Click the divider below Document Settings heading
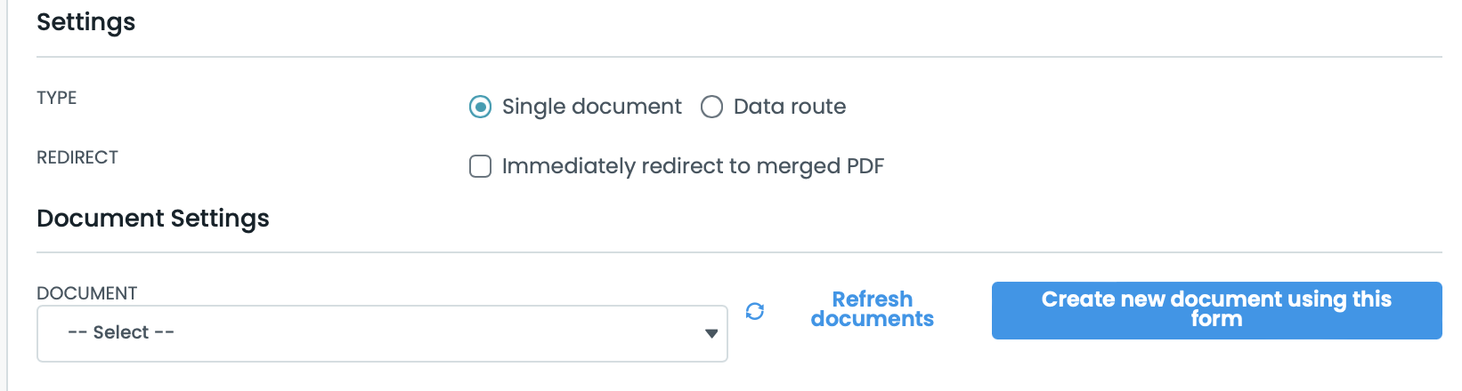The width and height of the screenshot is (1462, 391). pos(739,253)
